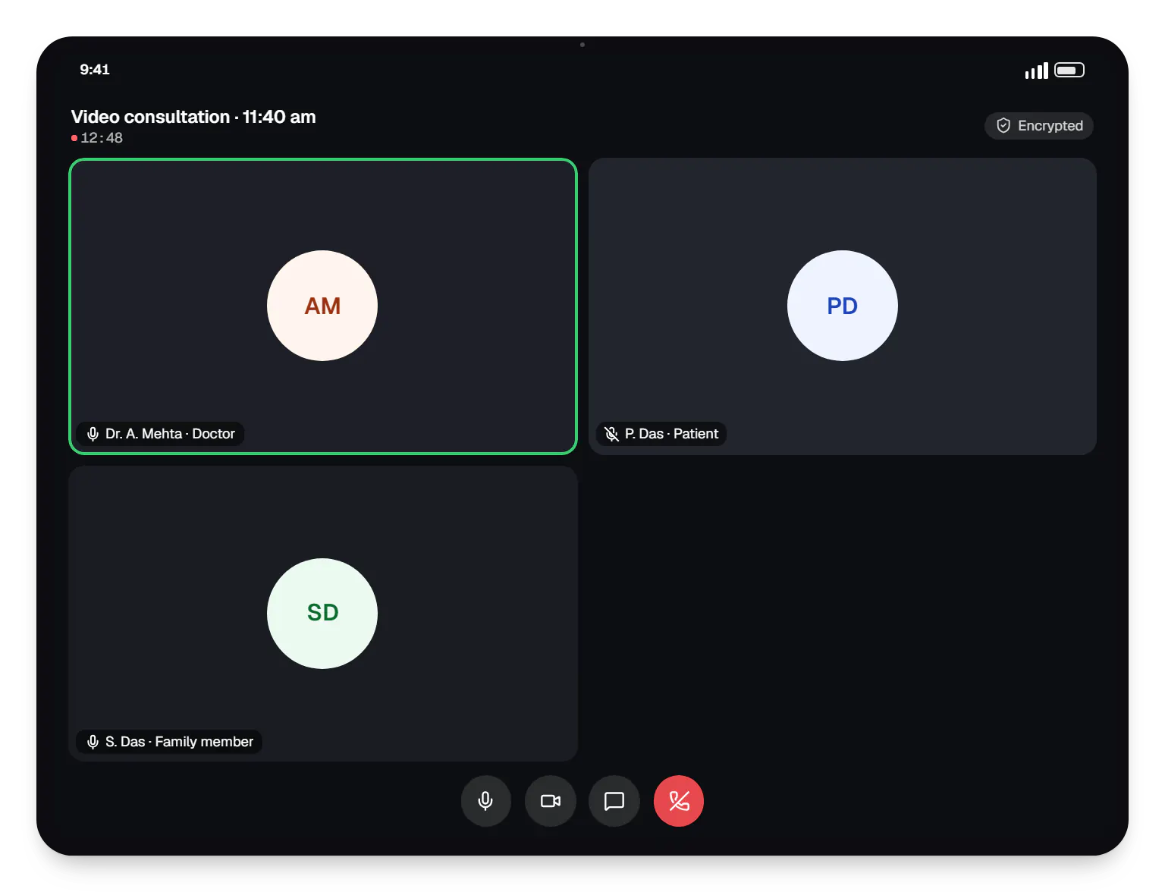Click the muted mic icon beside P. Das
The width and height of the screenshot is (1165, 892).
[x=611, y=434]
